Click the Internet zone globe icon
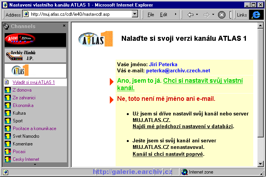This screenshot has height=177, width=266. click(184, 172)
